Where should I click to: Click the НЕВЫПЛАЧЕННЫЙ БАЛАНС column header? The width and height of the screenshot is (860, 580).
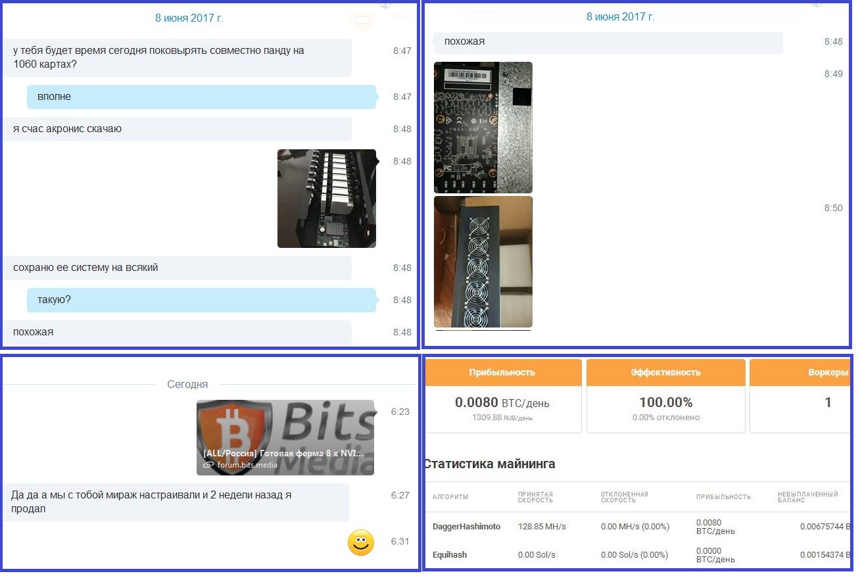807,497
